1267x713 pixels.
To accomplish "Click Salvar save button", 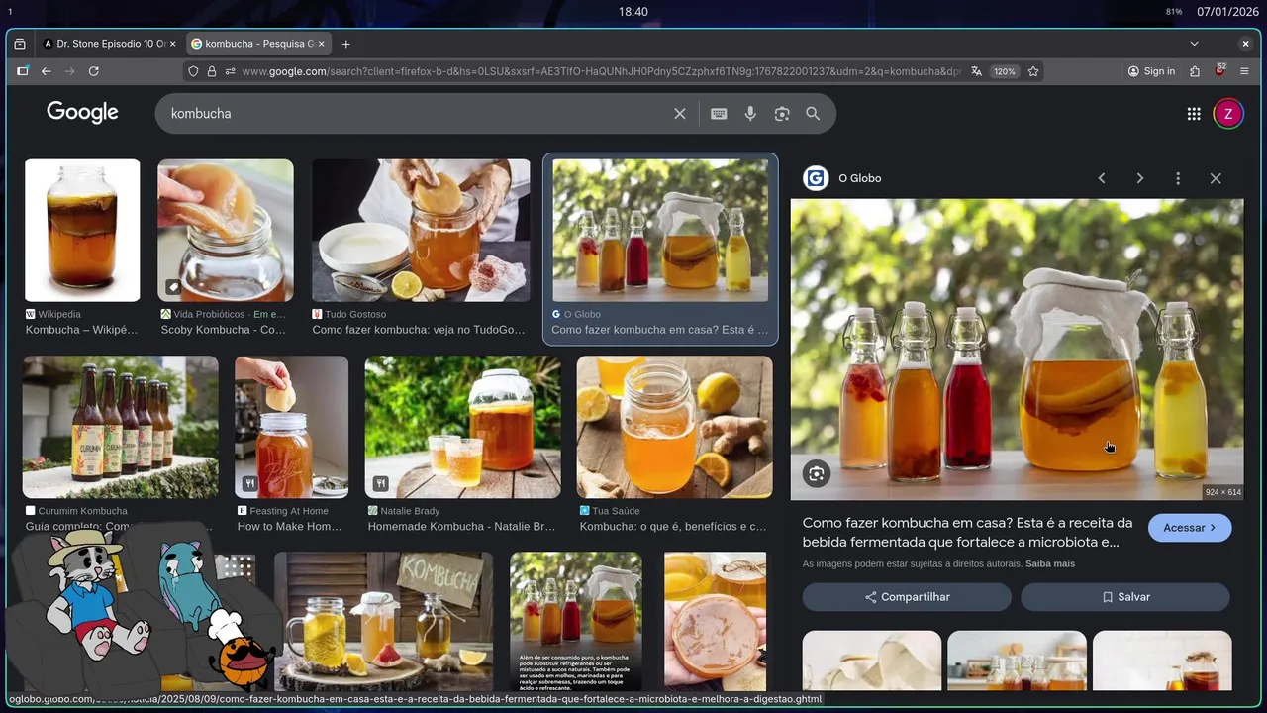I will (x=1125, y=597).
